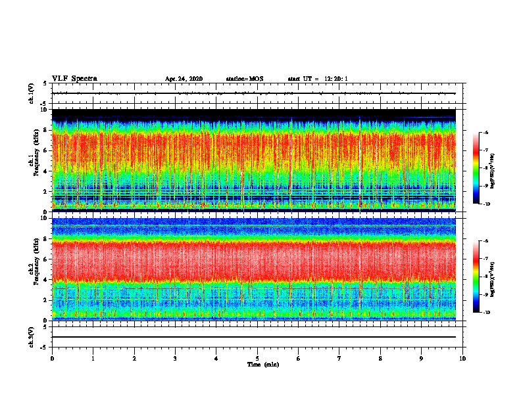The height and width of the screenshot is (402, 521).
Task: Click the ch.2 frequency tick label "6"
Action: tap(45, 259)
